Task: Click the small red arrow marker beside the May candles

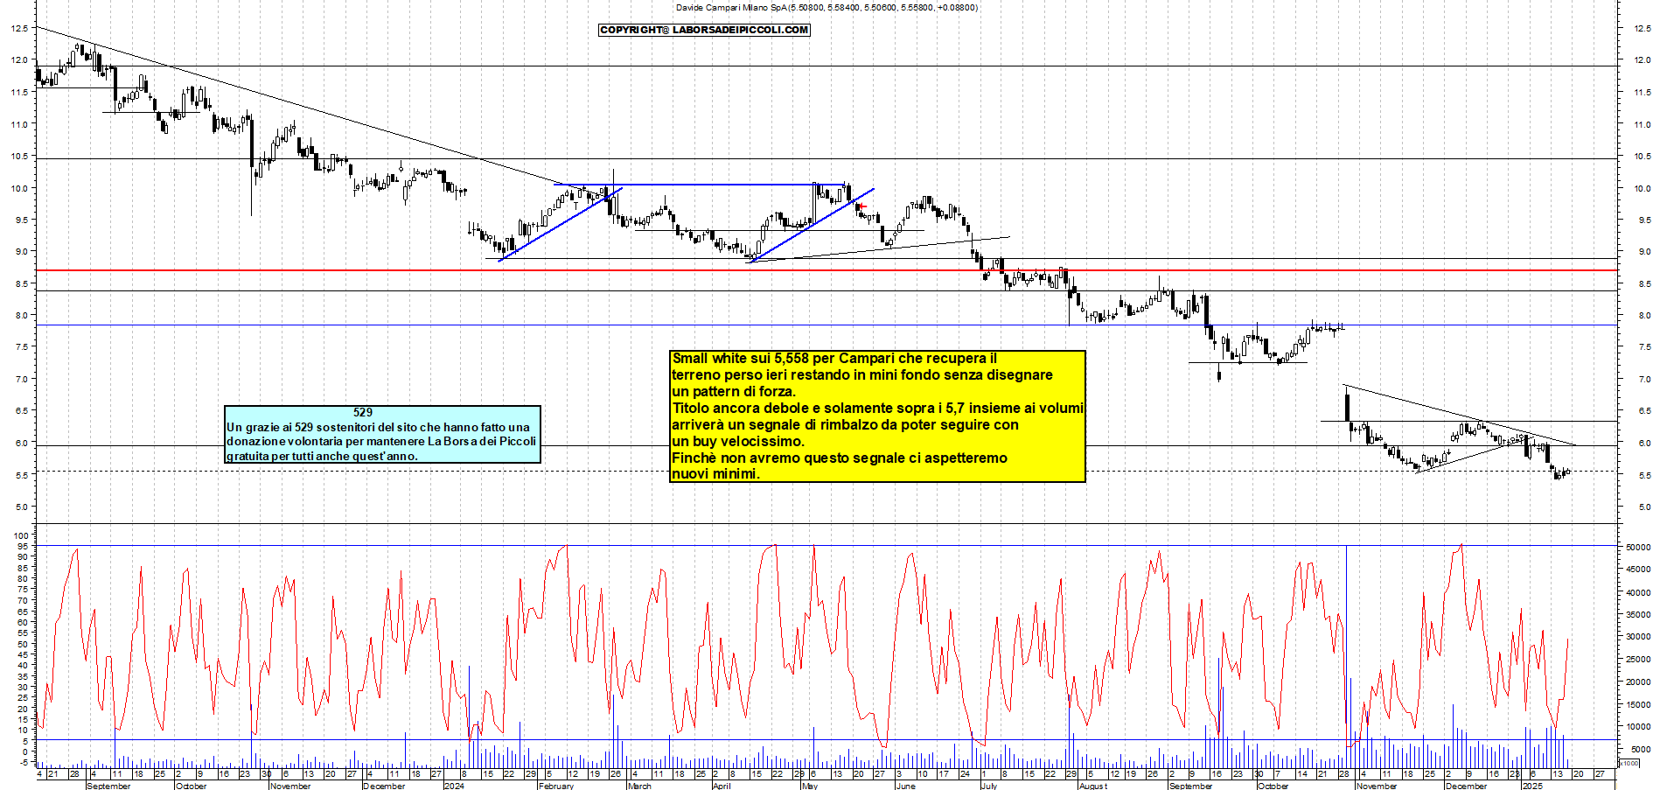Action: tap(862, 206)
